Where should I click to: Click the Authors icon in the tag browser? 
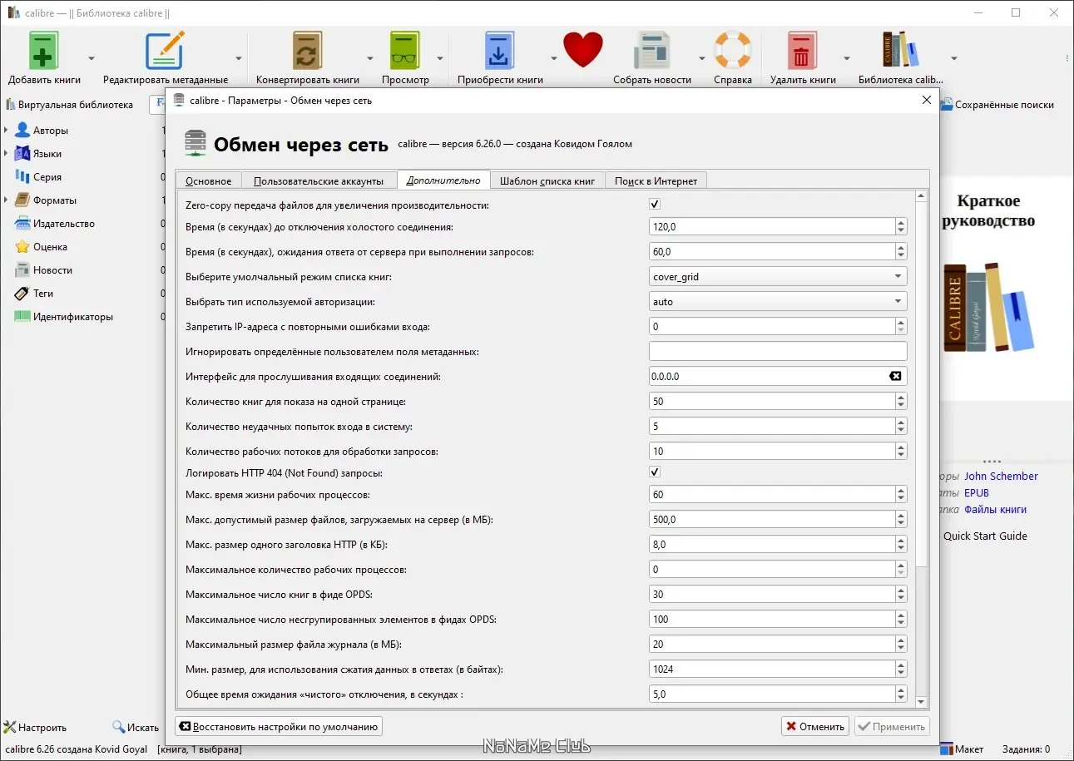coord(22,131)
